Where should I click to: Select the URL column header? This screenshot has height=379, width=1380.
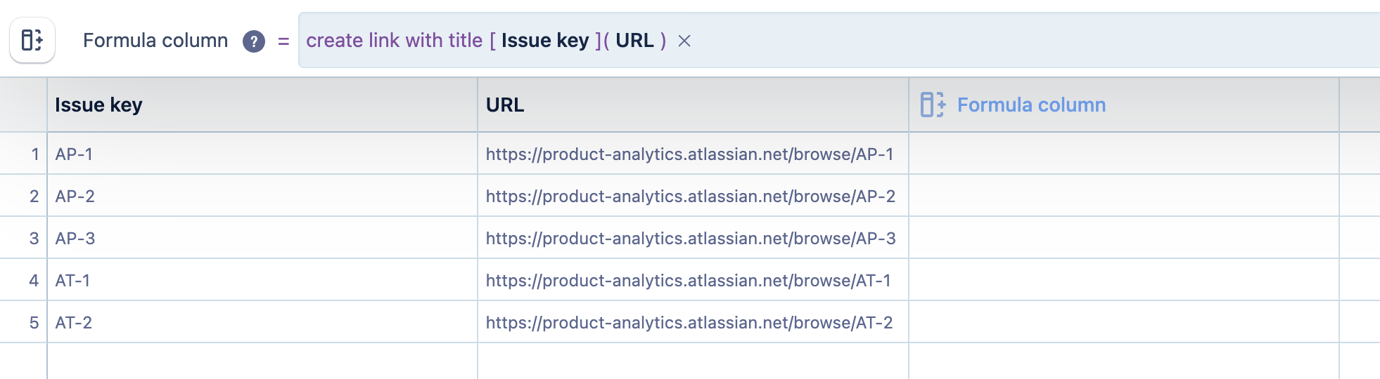click(x=505, y=105)
